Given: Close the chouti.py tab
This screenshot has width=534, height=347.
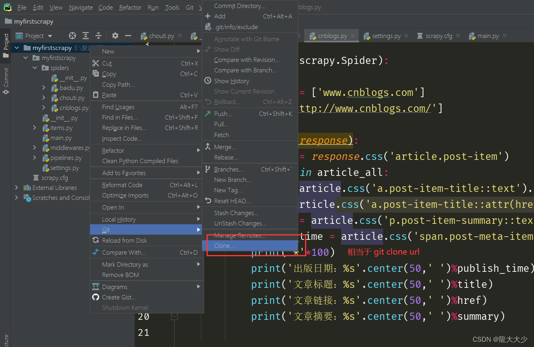Looking at the screenshot, I should point(180,36).
